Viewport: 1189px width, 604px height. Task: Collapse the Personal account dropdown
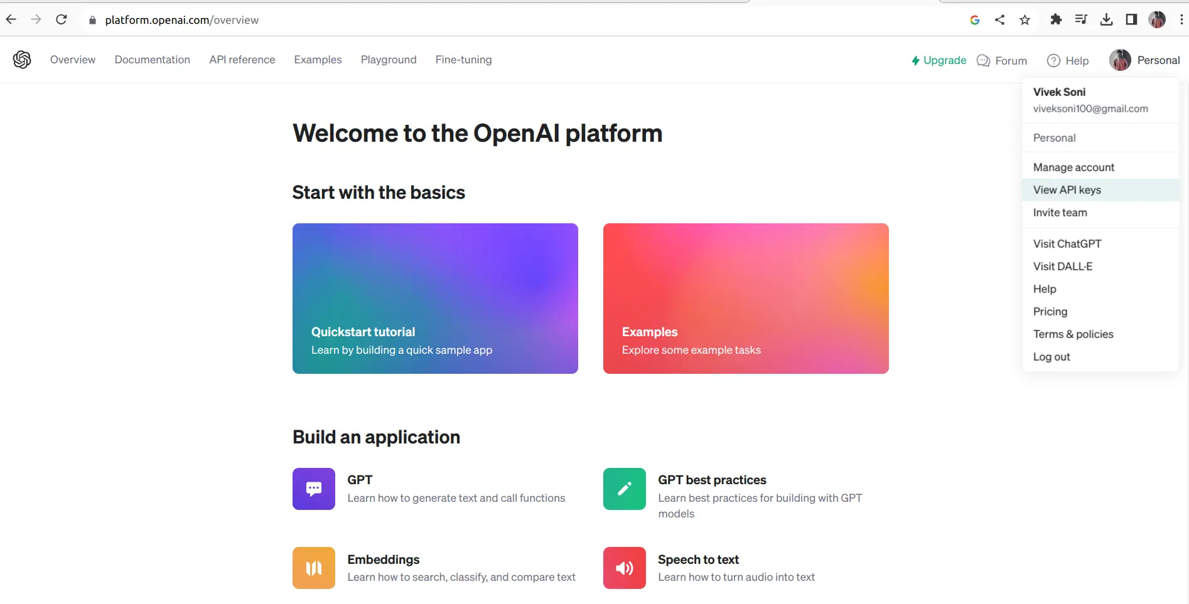pyautogui.click(x=1145, y=60)
